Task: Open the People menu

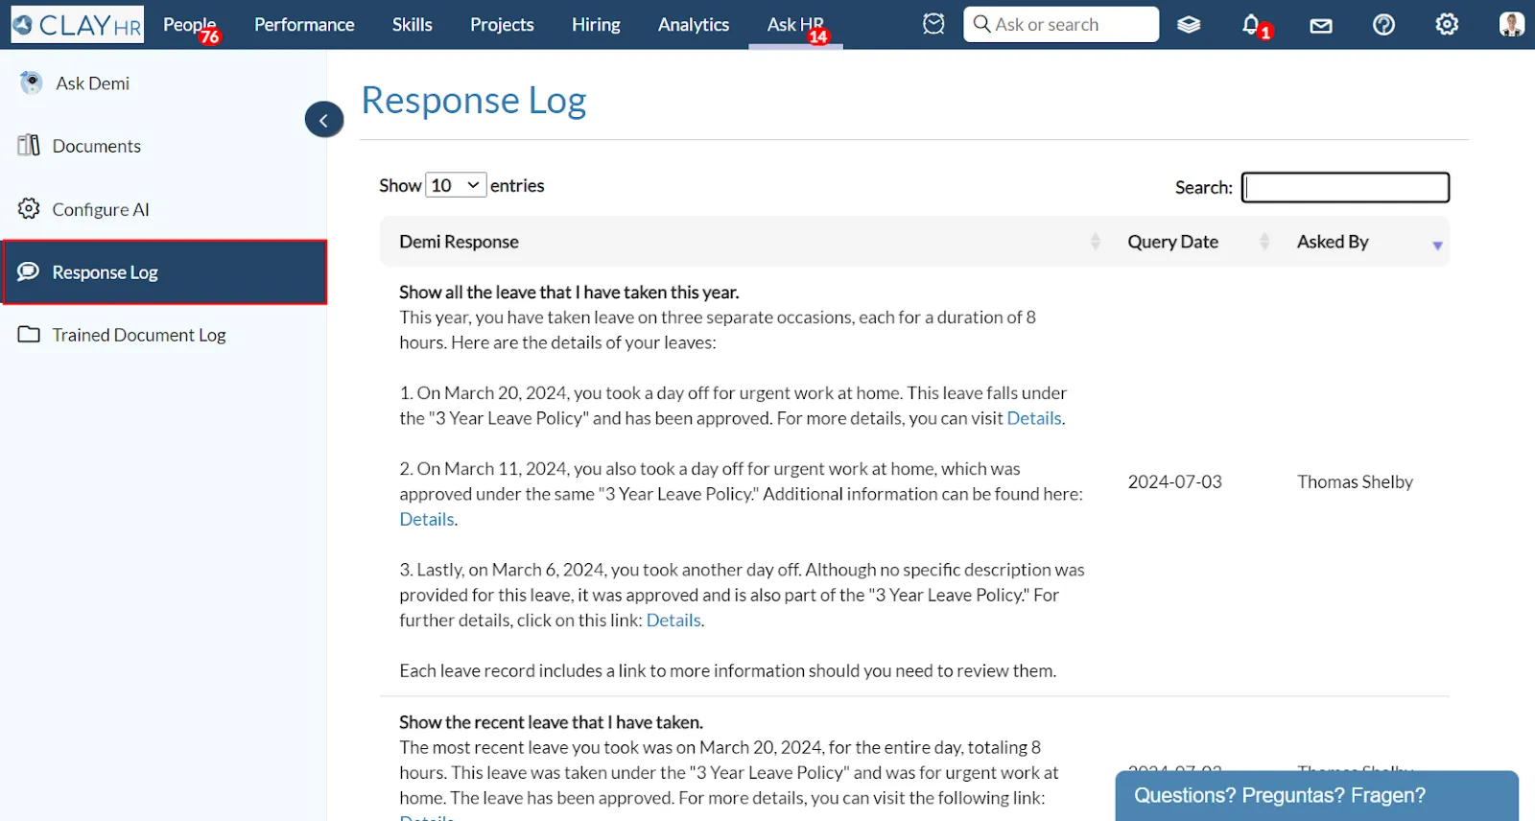Action: pos(189,25)
